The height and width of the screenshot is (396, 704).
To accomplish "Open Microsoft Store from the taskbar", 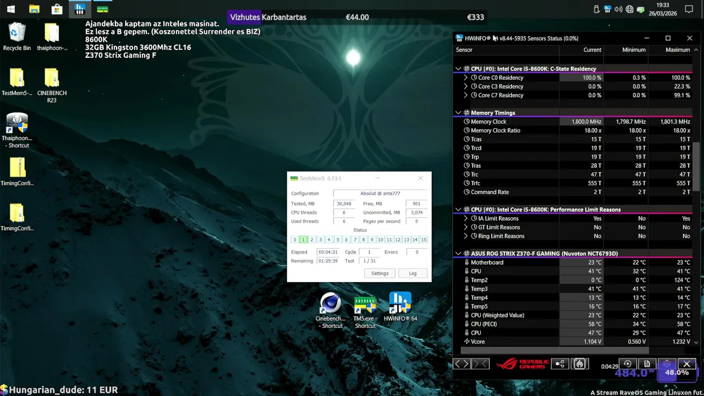I will tap(57, 9).
